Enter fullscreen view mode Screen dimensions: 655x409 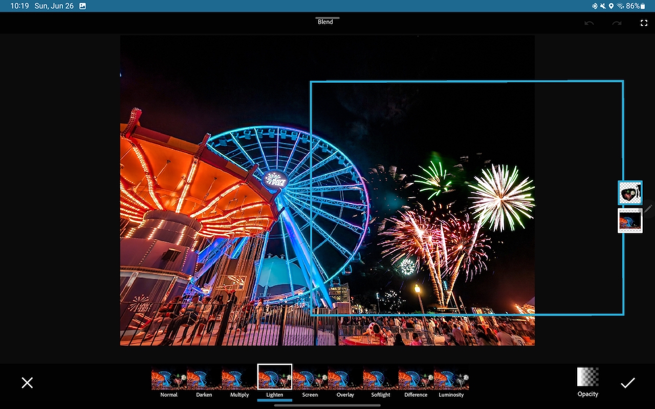coord(644,23)
